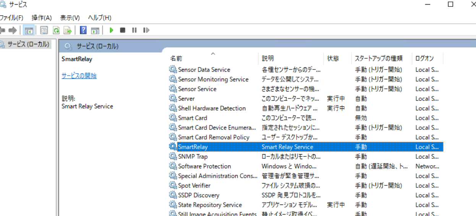Open the ファイル(F) menu

[11, 18]
